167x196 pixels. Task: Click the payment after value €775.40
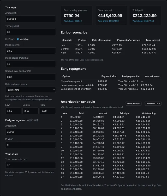click(103, 85)
